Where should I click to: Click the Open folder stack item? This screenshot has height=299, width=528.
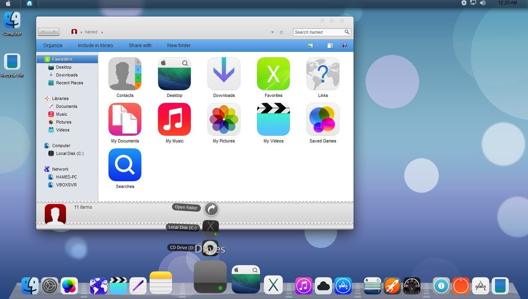click(211, 209)
